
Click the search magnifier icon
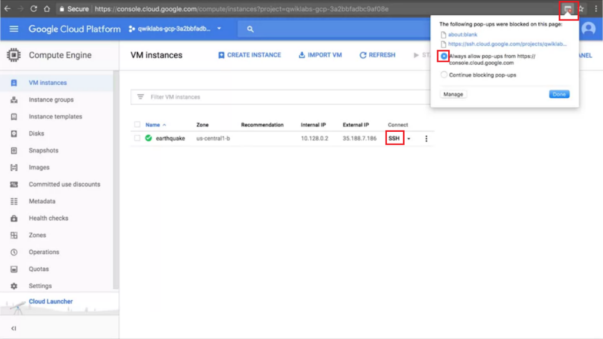pos(250,29)
